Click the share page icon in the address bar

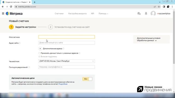pyautogui.click(x=155, y=7)
